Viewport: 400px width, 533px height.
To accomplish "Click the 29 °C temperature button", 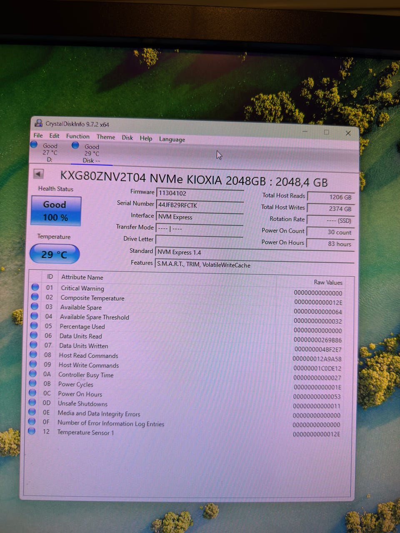I will point(55,254).
